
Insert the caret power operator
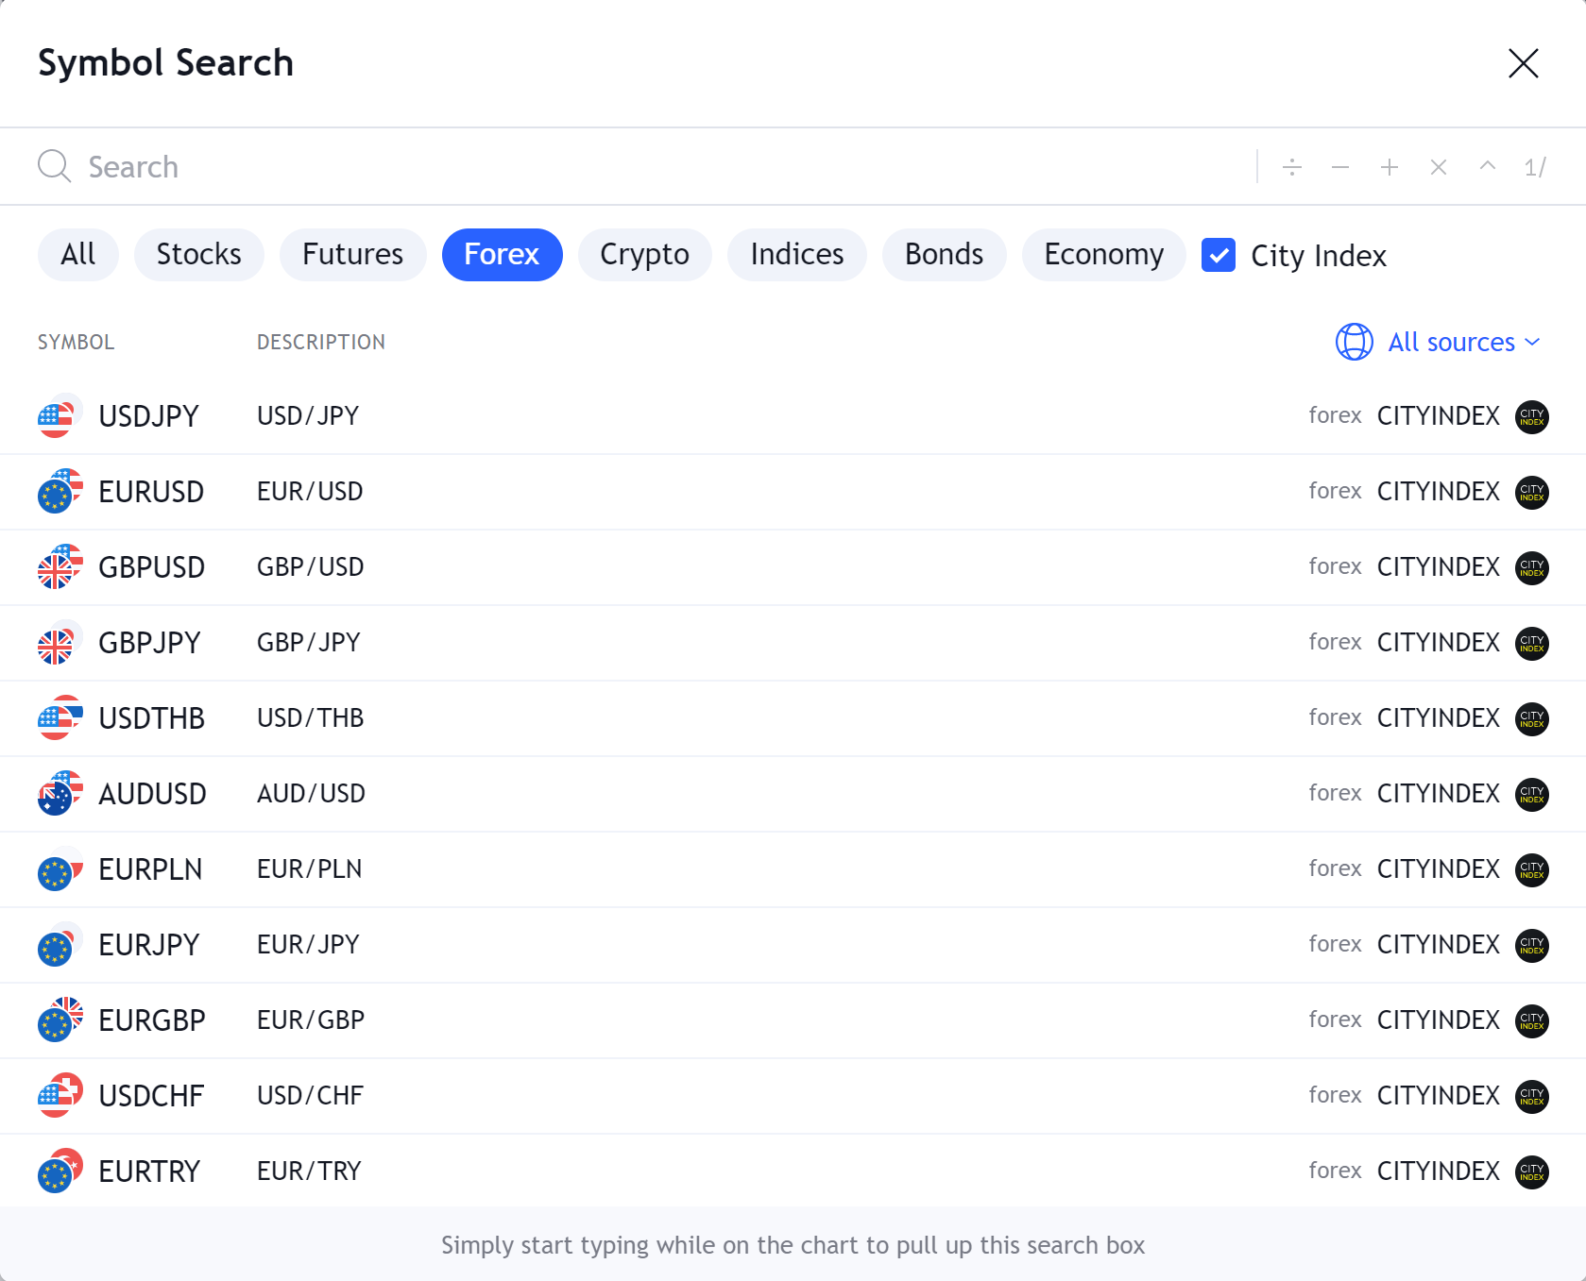pos(1488,167)
